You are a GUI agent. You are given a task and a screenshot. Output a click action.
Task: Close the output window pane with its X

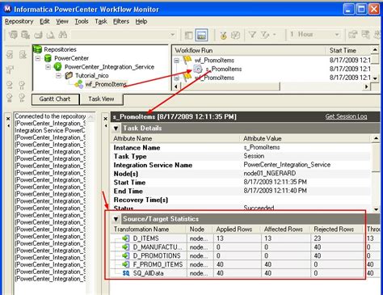click(x=8, y=119)
